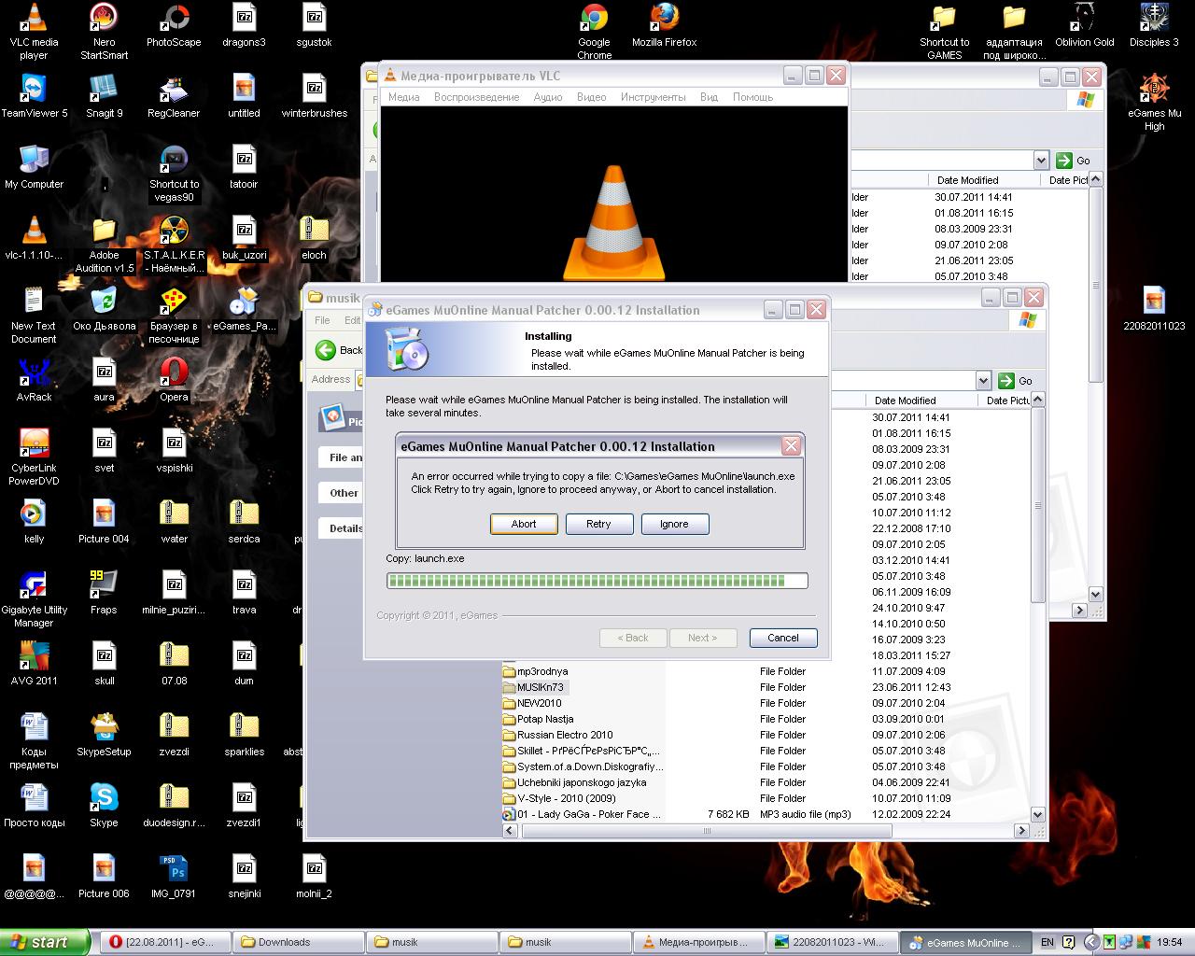Open TeamViewer 5 desktop icon
The height and width of the screenshot is (956, 1195).
point(34,96)
